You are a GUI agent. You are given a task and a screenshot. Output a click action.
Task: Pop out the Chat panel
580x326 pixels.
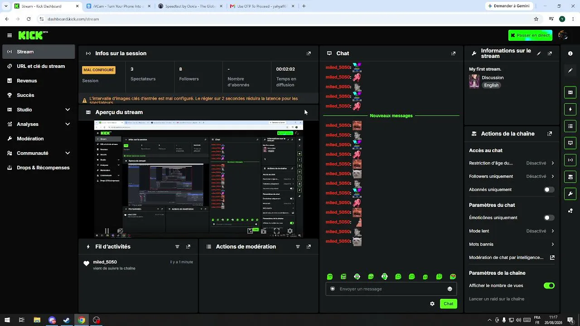pyautogui.click(x=453, y=53)
